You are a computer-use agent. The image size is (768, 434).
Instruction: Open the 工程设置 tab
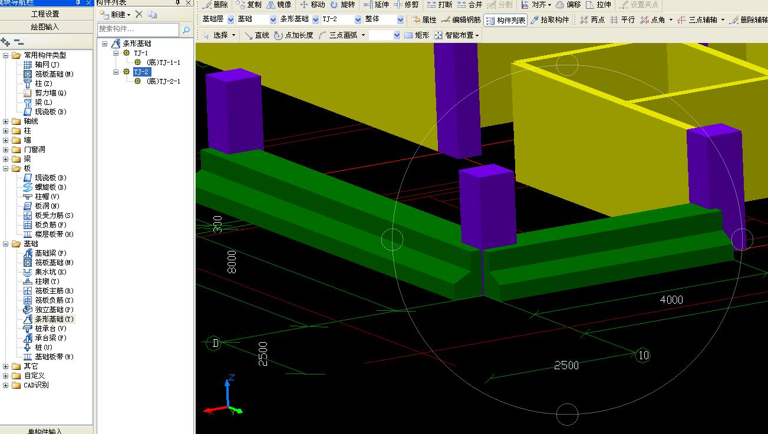point(45,14)
